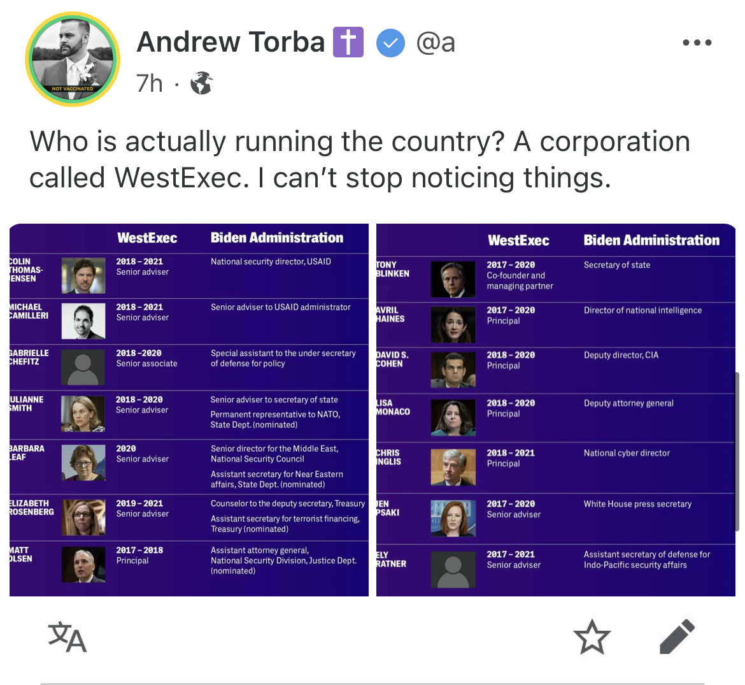Favorite the post with the star icon
The height and width of the screenshot is (685, 745).
pos(592,637)
